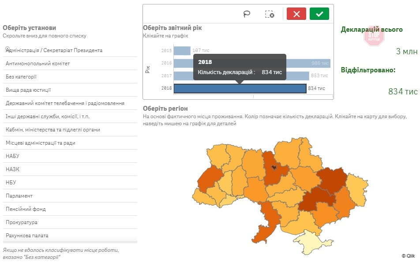Click the clear selections icon
420x262 pixels.
tap(270, 14)
